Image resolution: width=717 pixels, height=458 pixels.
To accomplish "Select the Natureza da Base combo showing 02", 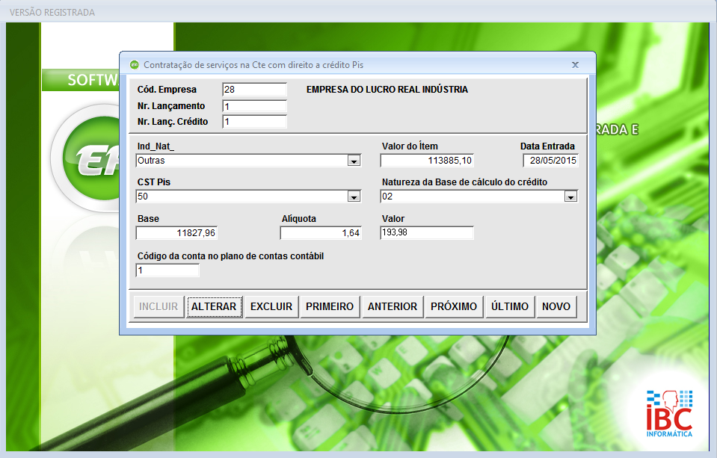I will tap(479, 196).
